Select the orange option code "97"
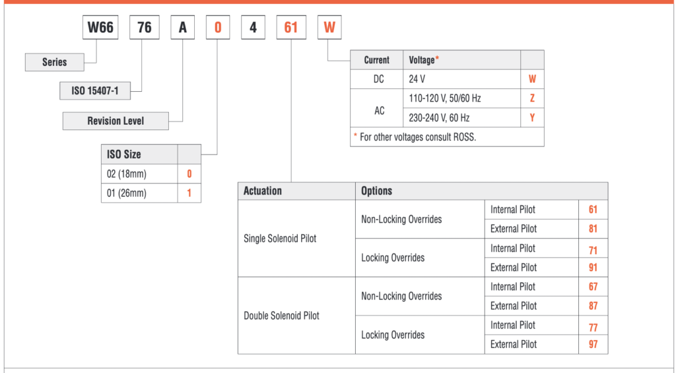 [593, 344]
